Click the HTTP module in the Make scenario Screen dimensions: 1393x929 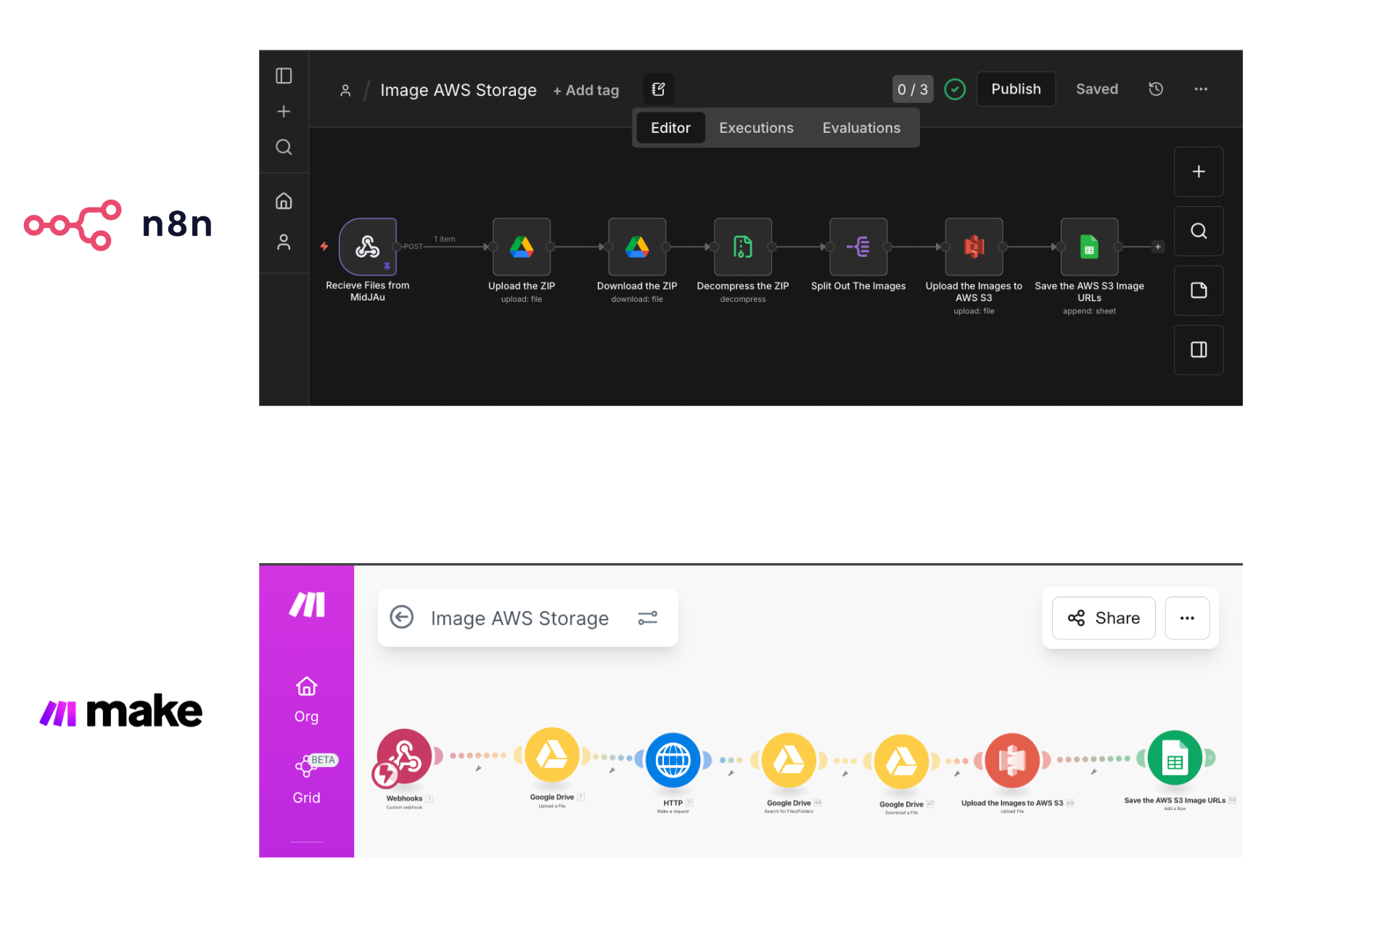pyautogui.click(x=673, y=761)
